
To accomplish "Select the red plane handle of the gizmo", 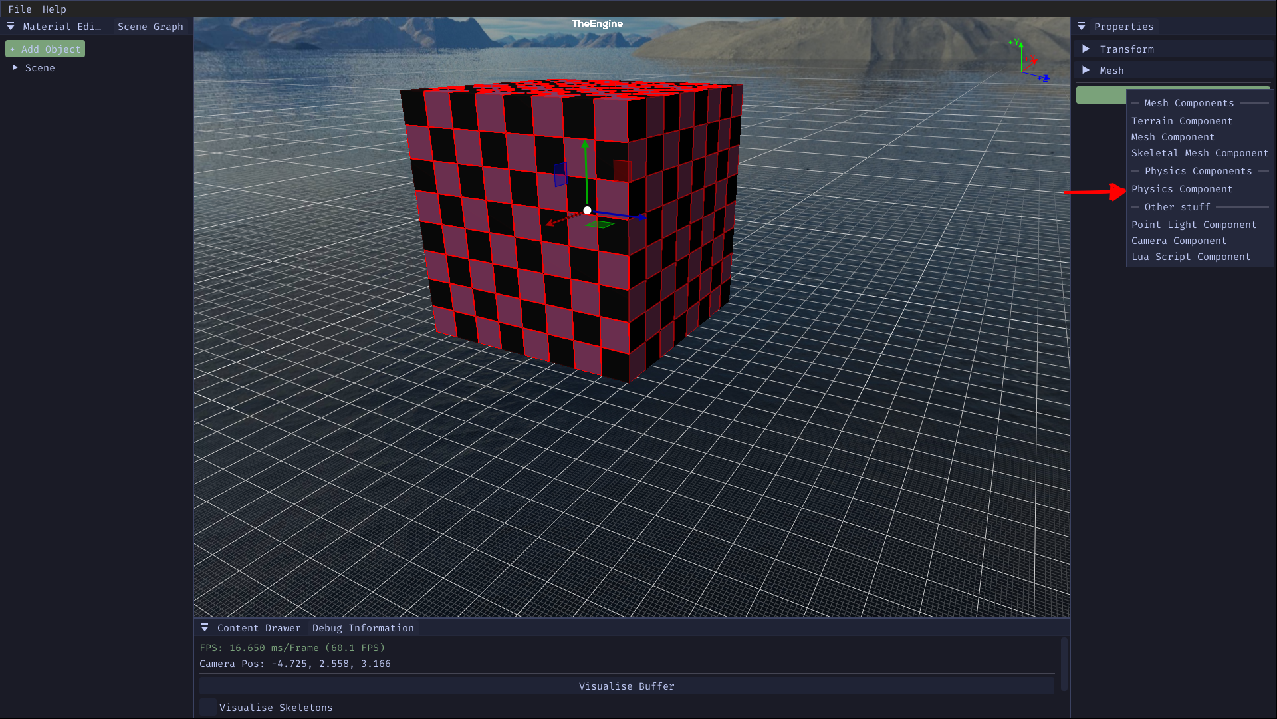I will coord(622,171).
